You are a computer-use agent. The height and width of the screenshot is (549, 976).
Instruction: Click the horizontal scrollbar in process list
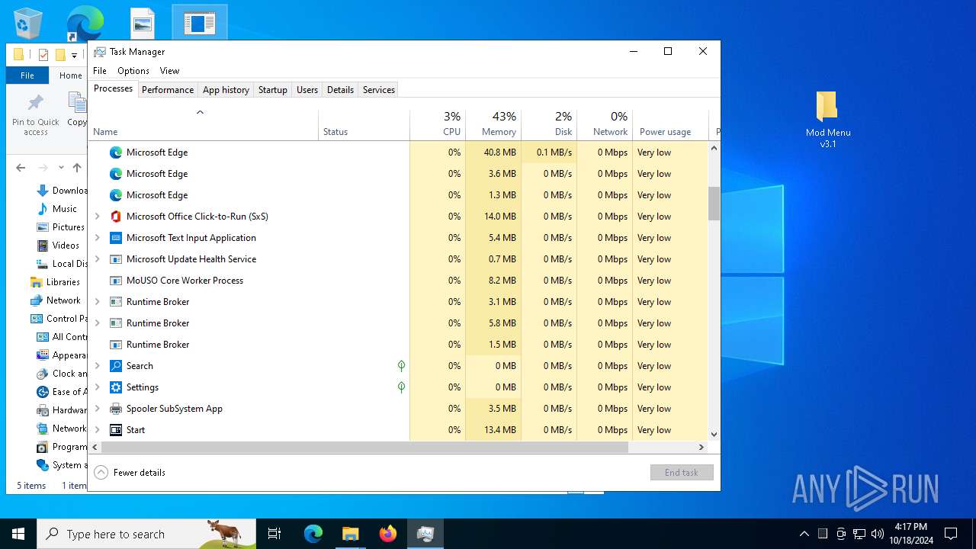point(364,448)
